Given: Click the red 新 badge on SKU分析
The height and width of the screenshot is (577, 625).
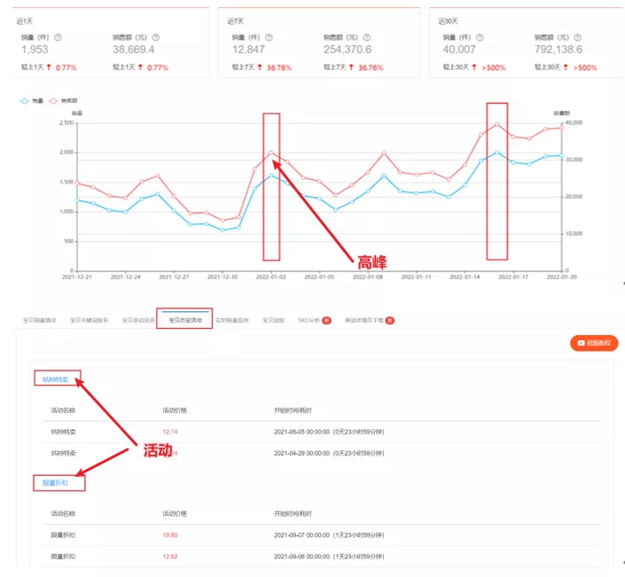Looking at the screenshot, I should 326,320.
